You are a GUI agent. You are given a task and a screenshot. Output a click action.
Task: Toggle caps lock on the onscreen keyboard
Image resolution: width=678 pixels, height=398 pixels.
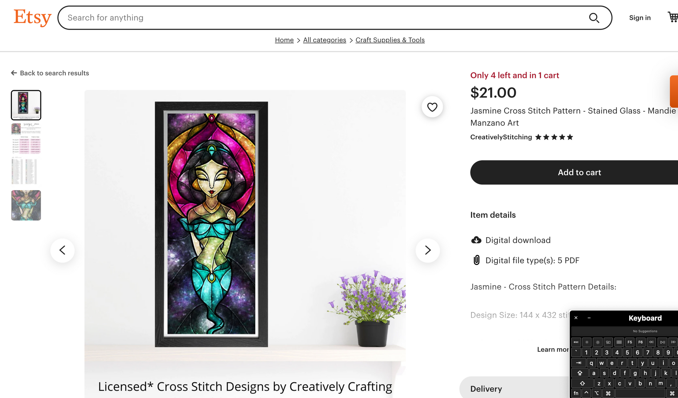click(580, 373)
